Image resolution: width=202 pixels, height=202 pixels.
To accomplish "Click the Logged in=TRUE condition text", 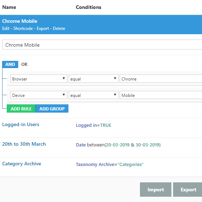I will tap(93, 125).
